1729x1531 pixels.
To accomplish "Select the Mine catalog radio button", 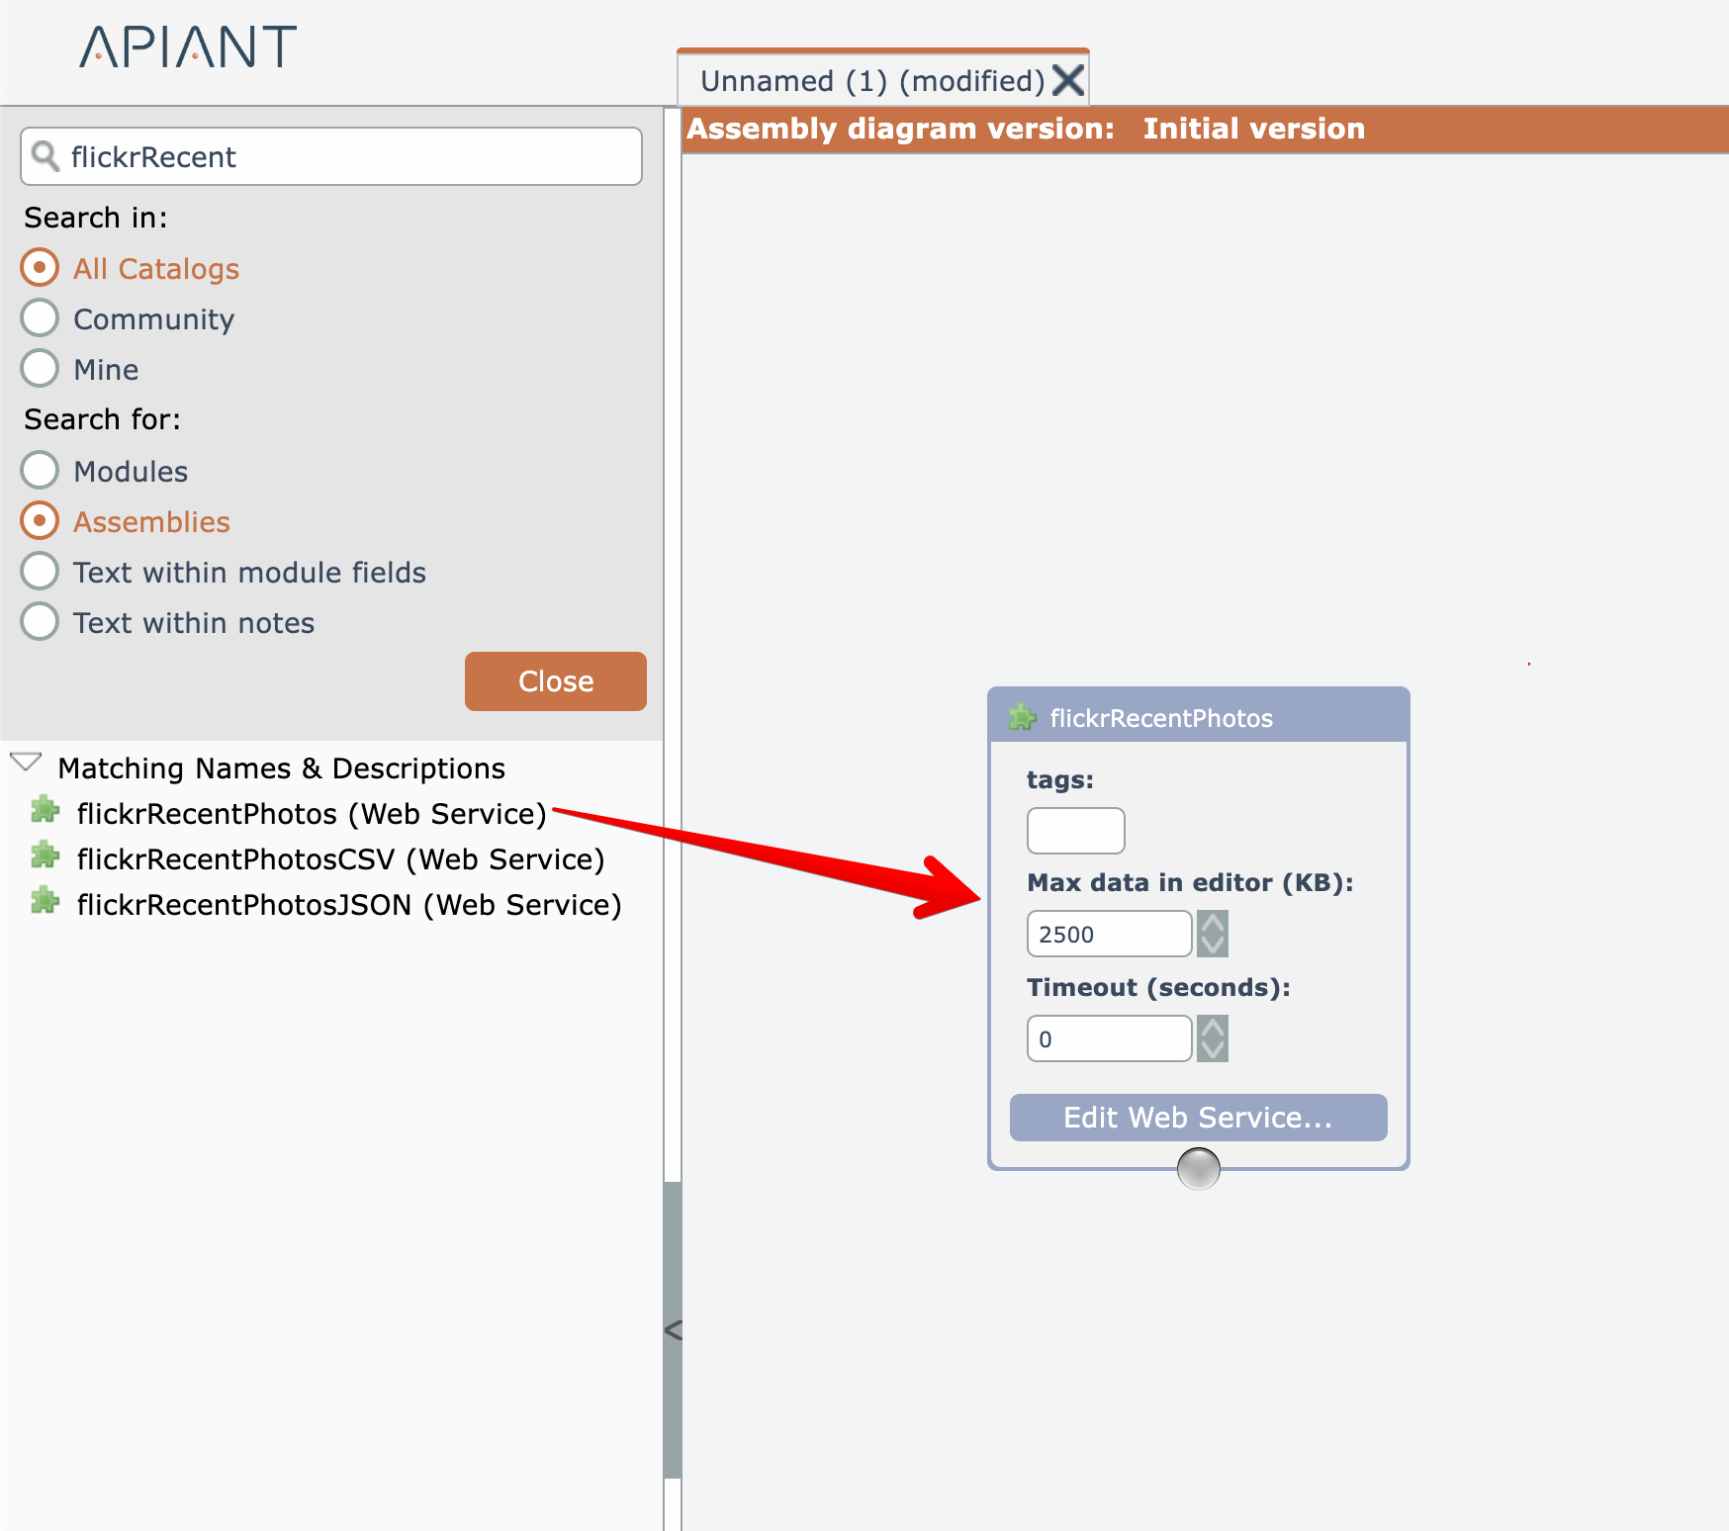I will coord(40,369).
